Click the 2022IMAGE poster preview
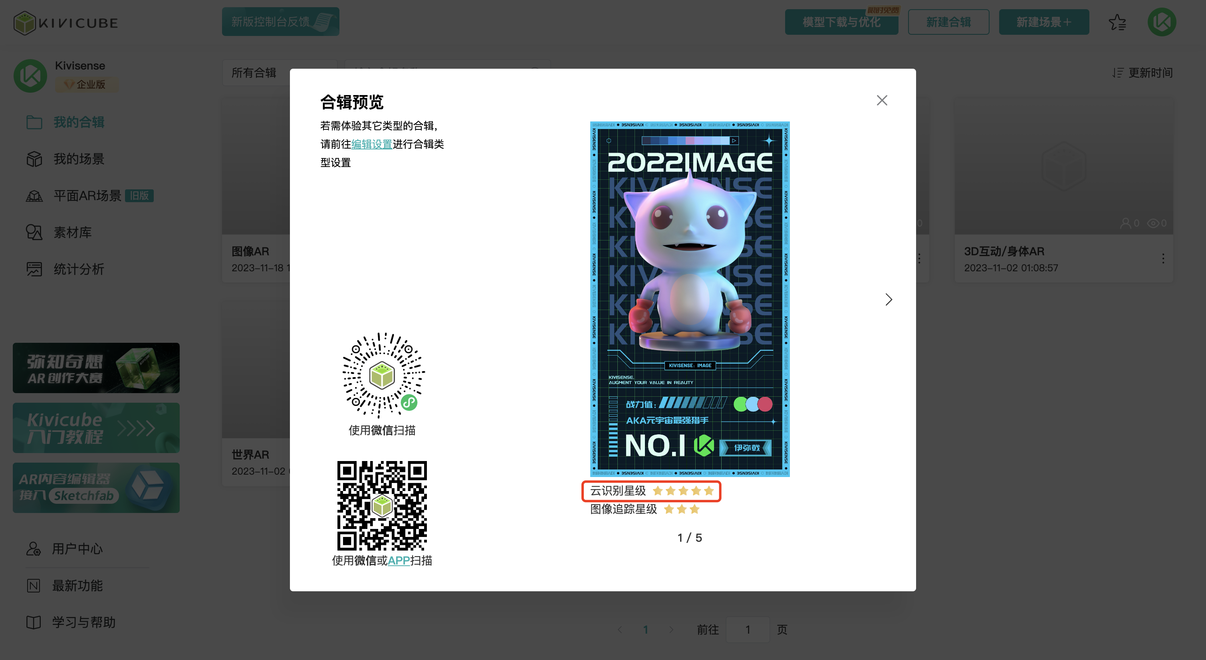 click(x=689, y=299)
